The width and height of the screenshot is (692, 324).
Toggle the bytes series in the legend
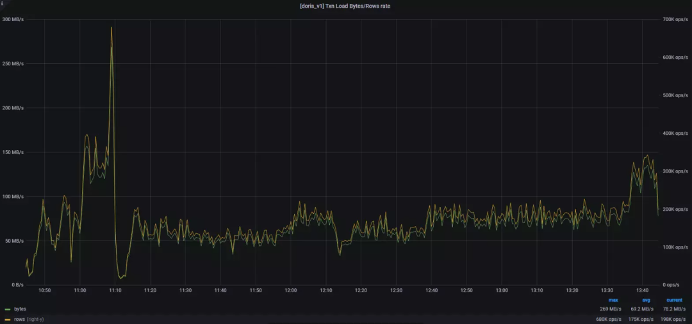(20, 309)
